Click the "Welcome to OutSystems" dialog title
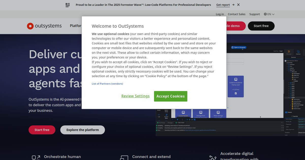Image resolution: width=305 pixels, height=160 pixels. point(118,26)
